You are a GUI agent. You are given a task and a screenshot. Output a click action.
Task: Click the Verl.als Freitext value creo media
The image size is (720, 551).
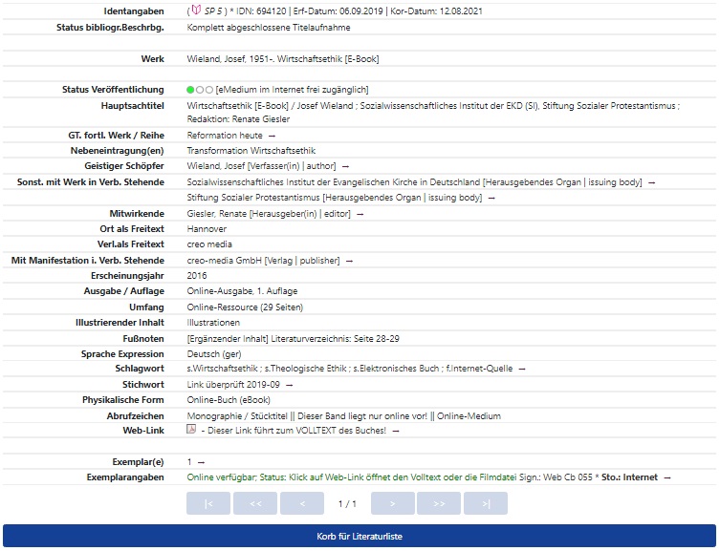[x=209, y=244]
